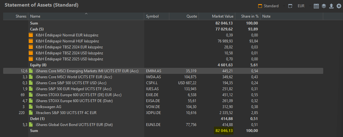Viewport: 343px width, 137px height.
Task: Click the symbol IWDA.AS
Action: [x=153, y=77]
